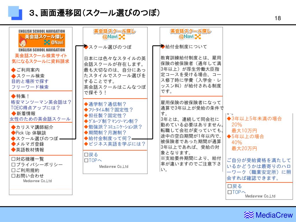
Task: Open ご利用規約 footer item
Action: tap(28, 170)
